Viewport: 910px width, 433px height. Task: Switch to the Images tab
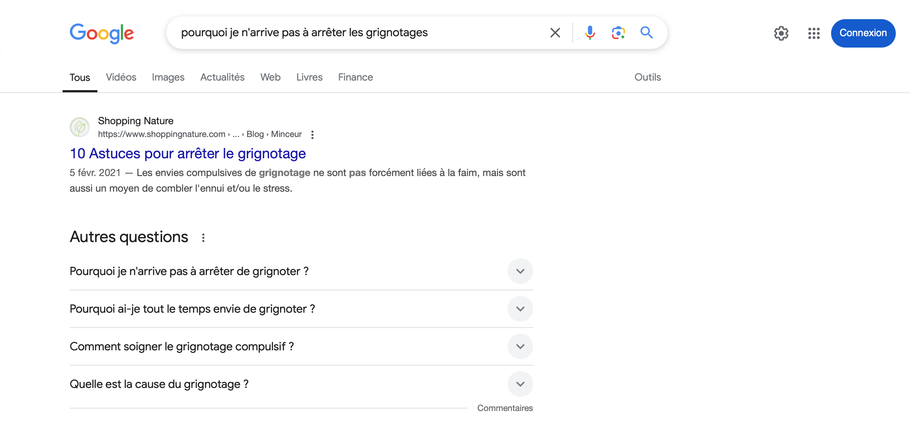tap(168, 77)
